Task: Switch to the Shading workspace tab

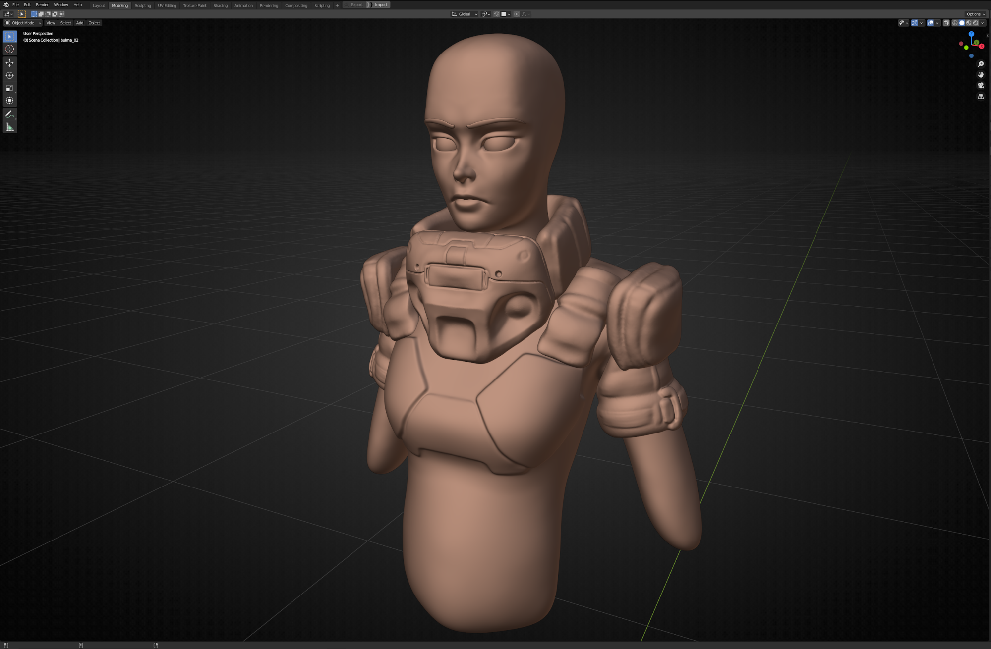Action: click(x=220, y=5)
